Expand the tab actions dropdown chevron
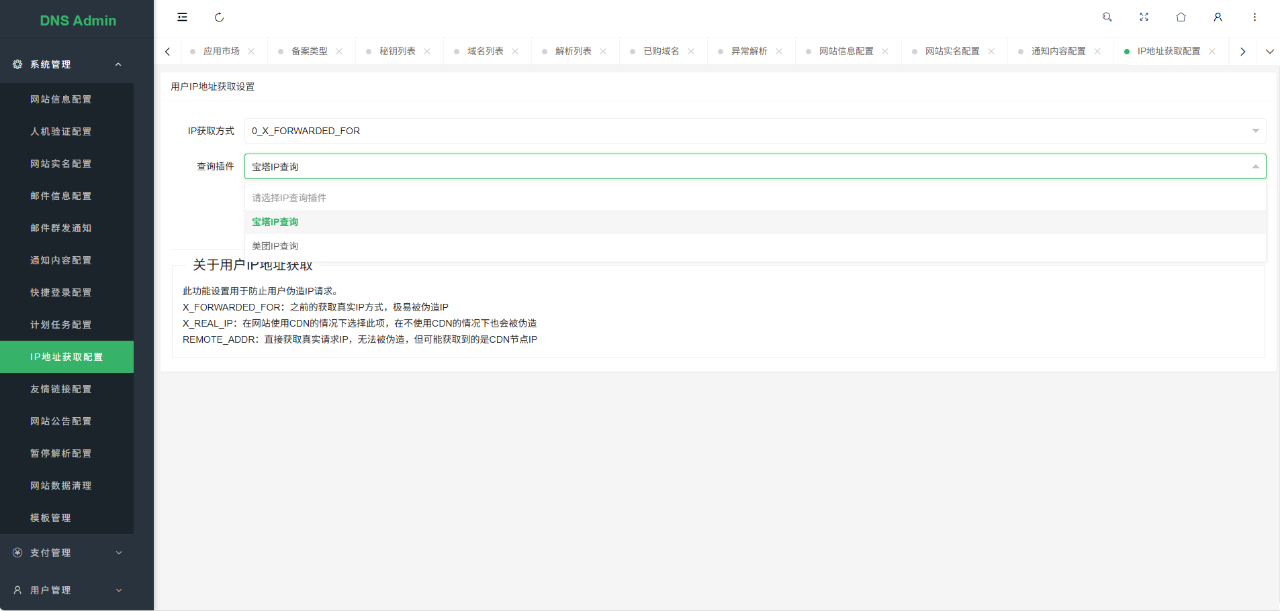The width and height of the screenshot is (1280, 611). (1269, 52)
